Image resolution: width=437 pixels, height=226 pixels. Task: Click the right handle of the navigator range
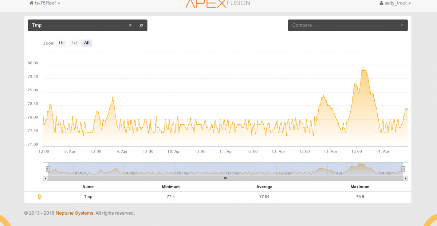(403, 169)
